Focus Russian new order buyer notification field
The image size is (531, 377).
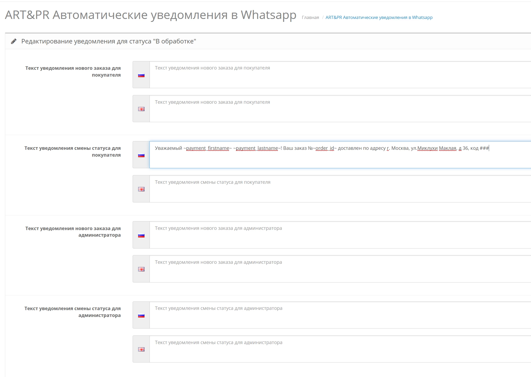pyautogui.click(x=340, y=75)
